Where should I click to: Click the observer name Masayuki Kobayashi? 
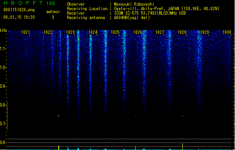click(134, 4)
